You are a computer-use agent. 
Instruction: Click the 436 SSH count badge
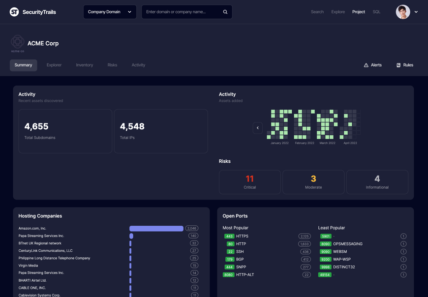[306, 251]
